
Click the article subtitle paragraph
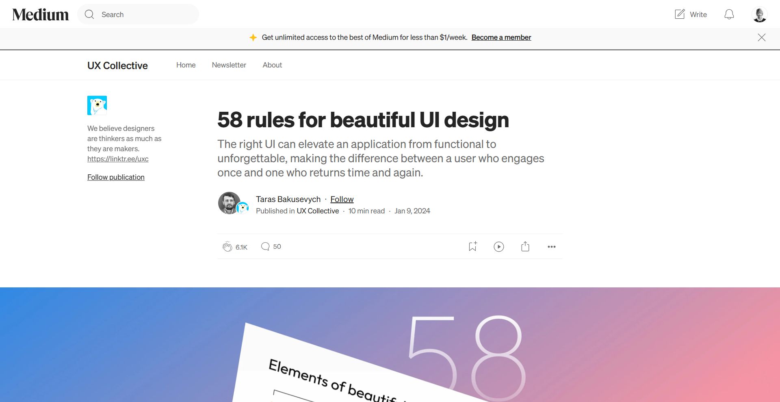point(381,158)
